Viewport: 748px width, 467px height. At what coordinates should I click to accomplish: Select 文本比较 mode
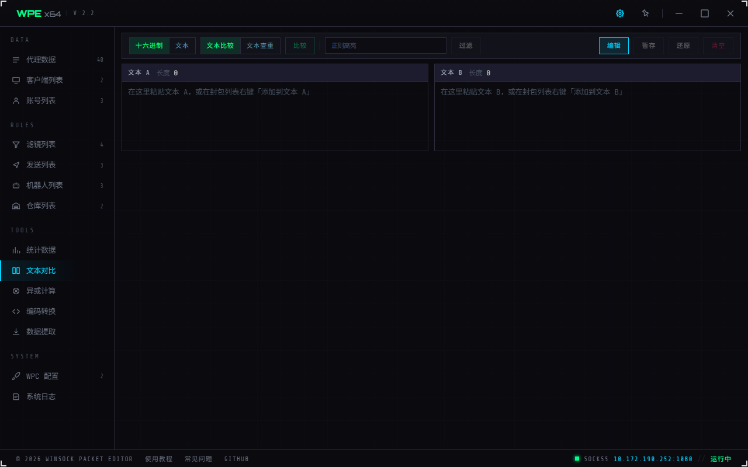coord(220,46)
